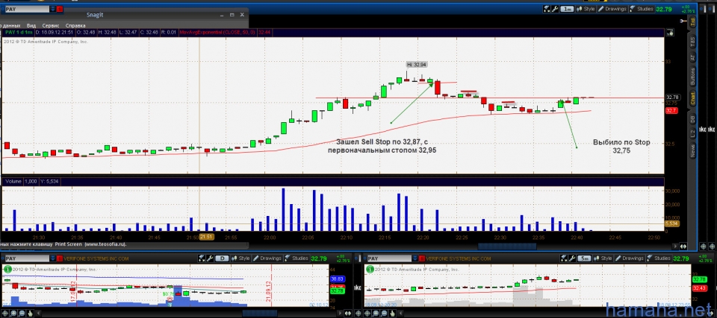717x318 pixels.
Task: Switch to L2 side tab
Action: (x=693, y=133)
